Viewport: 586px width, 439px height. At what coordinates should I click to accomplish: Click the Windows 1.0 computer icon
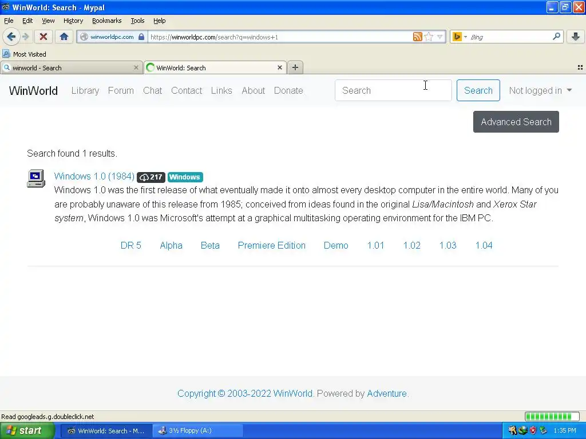point(36,178)
